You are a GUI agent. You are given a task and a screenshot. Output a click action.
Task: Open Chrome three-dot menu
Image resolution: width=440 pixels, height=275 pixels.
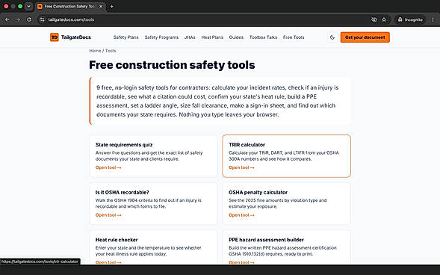433,19
